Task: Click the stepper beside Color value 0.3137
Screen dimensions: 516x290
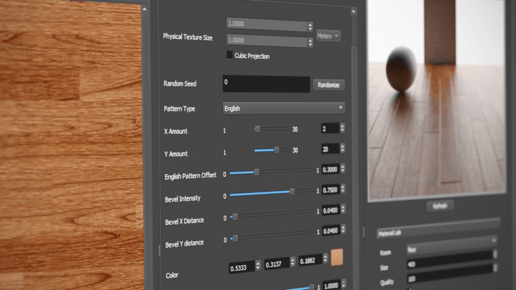Action: click(x=292, y=261)
